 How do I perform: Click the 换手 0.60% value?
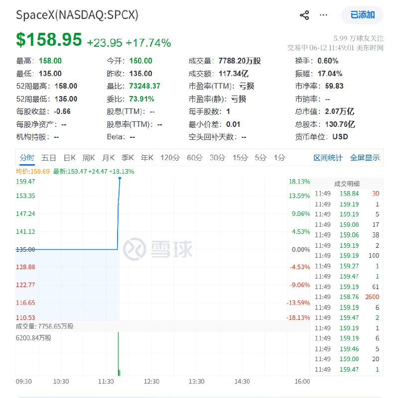[x=328, y=61]
